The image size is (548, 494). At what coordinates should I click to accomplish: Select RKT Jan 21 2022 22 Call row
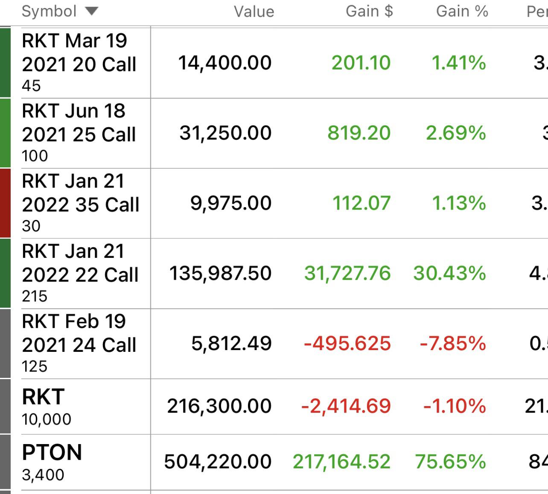point(274,273)
